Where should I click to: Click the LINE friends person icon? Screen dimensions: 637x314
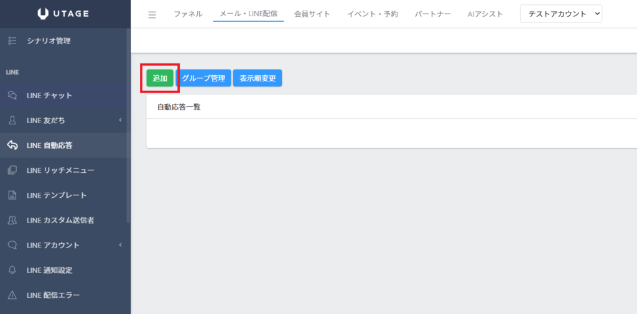tap(12, 121)
